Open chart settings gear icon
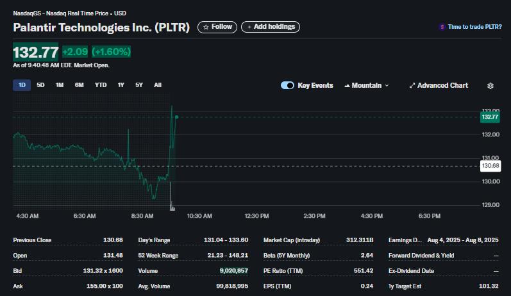Screen dimensions: 511x296 (x=490, y=86)
